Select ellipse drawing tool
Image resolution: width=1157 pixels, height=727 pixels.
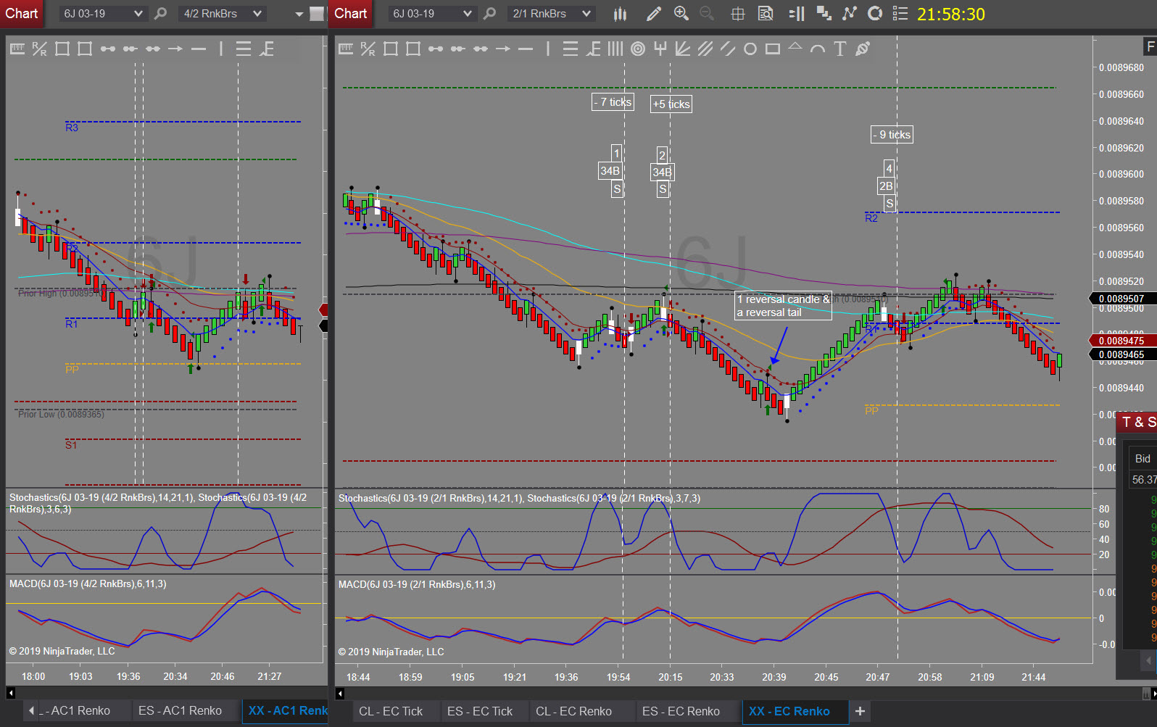[x=750, y=49]
